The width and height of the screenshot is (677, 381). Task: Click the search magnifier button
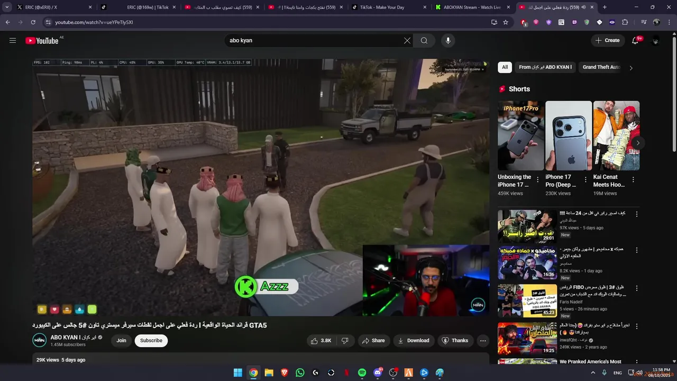424,40
